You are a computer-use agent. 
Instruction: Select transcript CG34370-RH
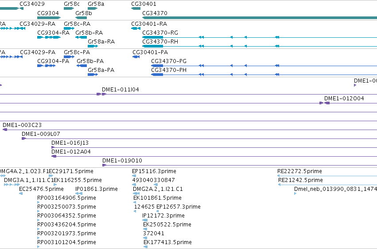(160, 42)
